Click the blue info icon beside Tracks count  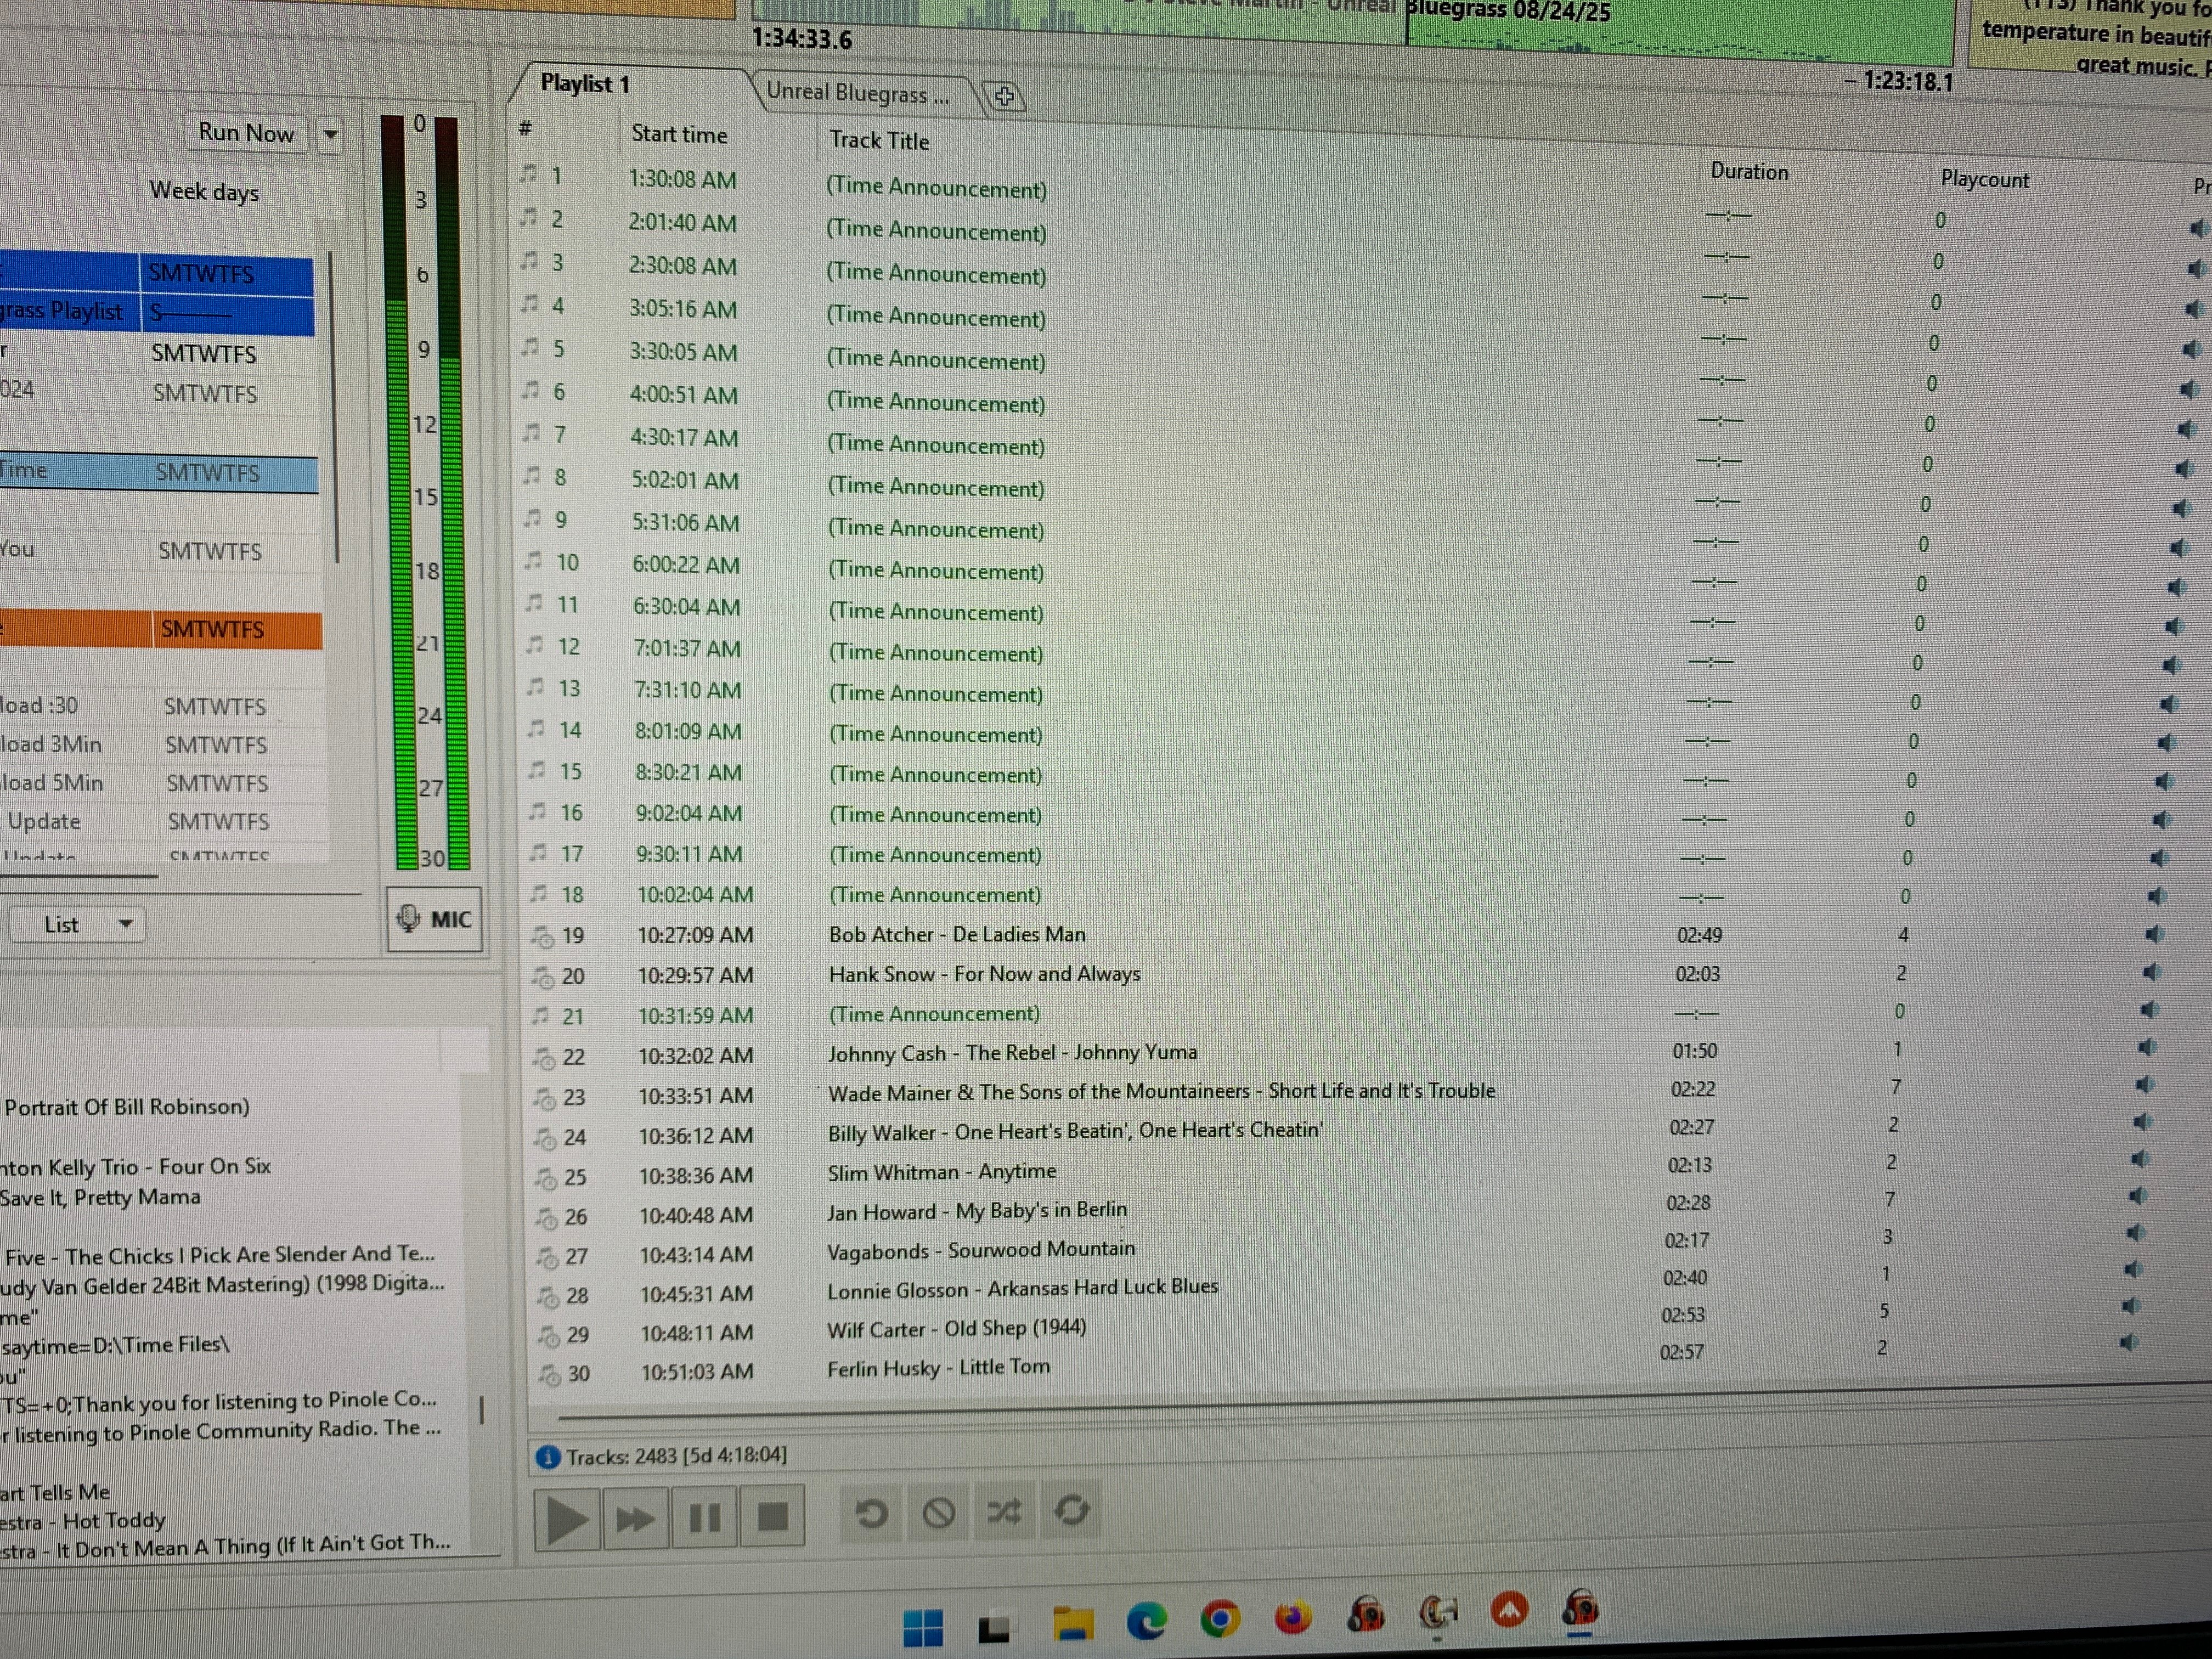point(547,1458)
